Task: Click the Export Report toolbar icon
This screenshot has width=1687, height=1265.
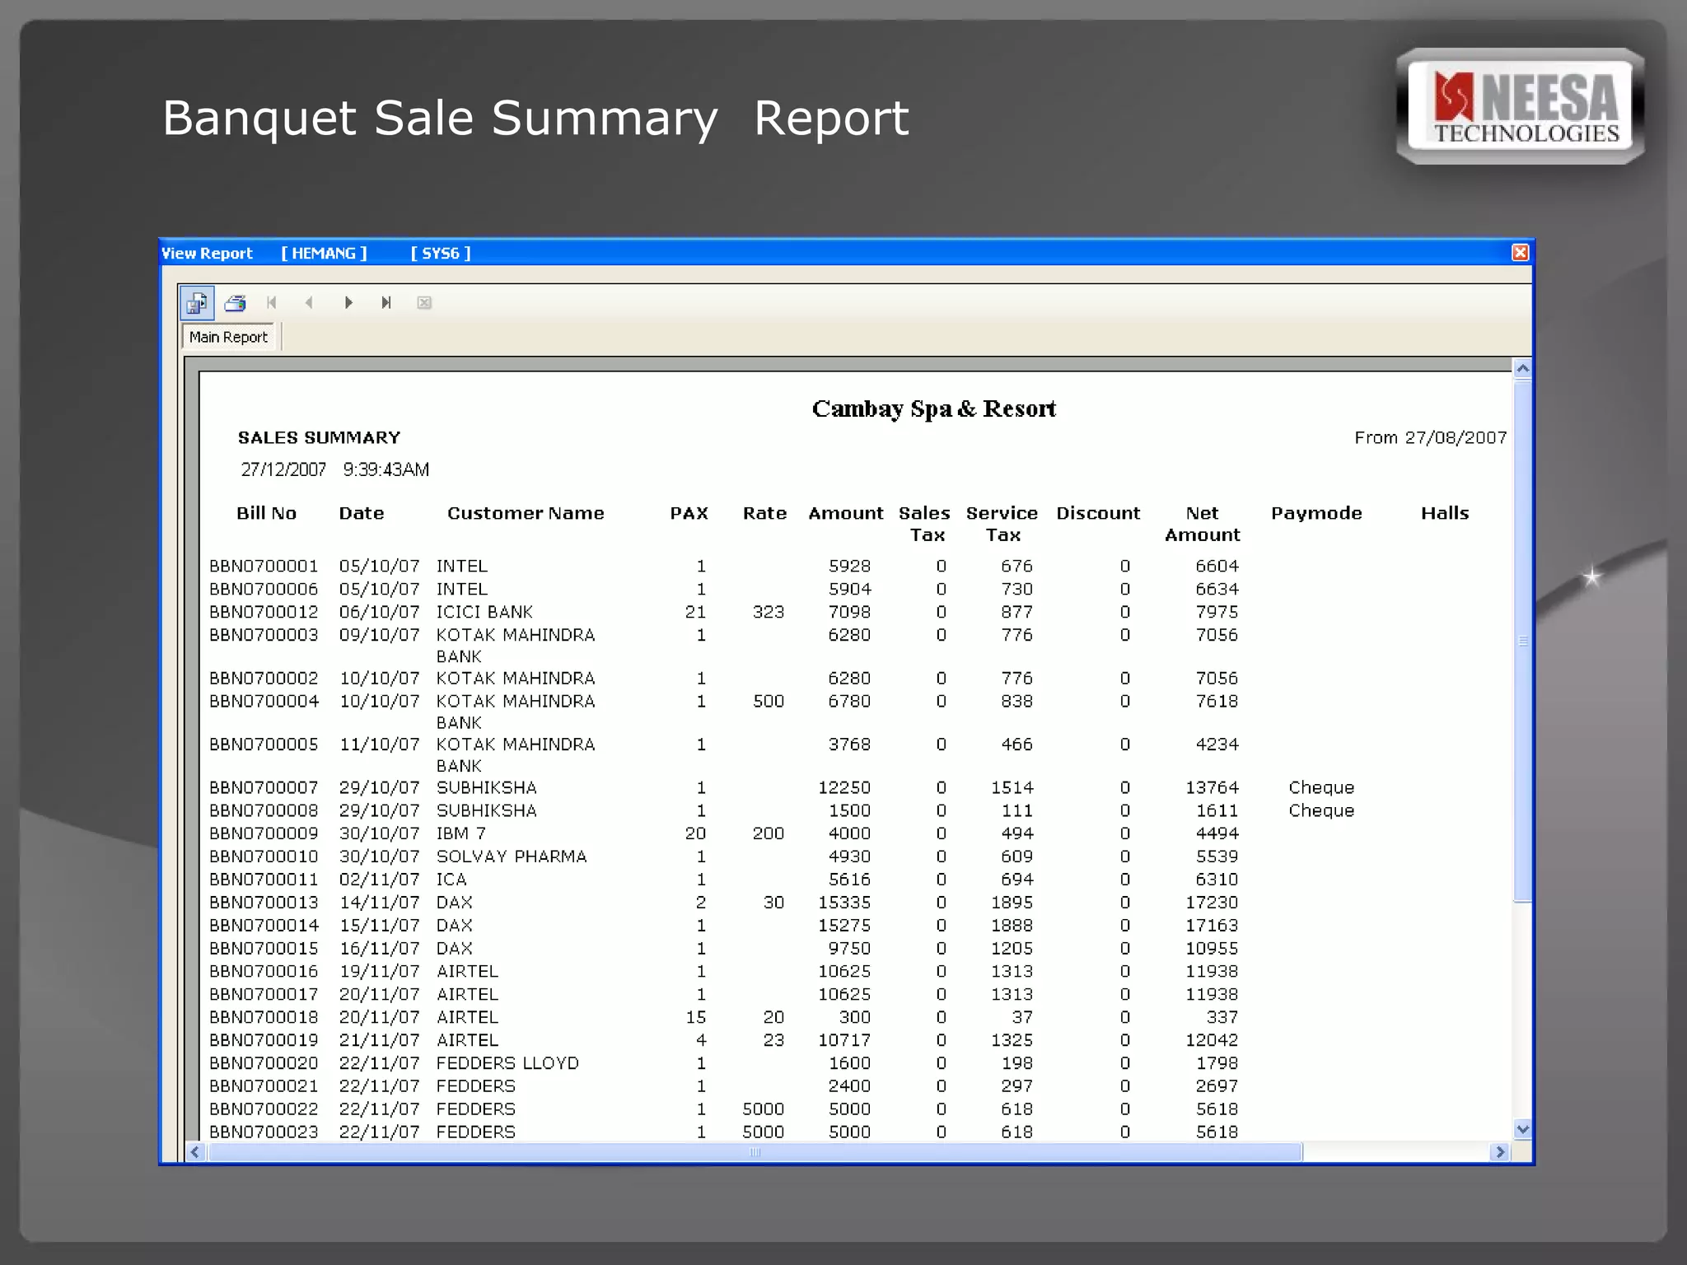Action: pyautogui.click(x=197, y=303)
